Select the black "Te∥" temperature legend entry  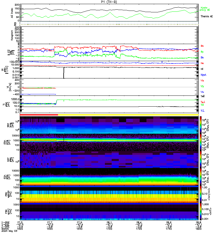tap(202, 96)
